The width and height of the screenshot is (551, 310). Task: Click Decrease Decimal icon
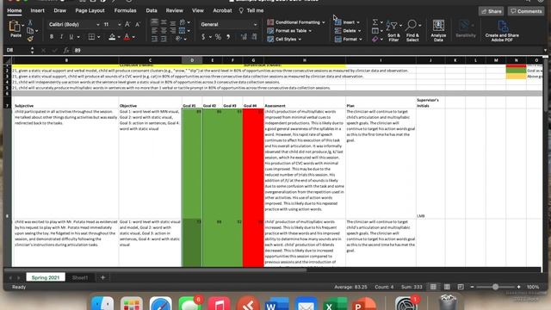point(254,36)
